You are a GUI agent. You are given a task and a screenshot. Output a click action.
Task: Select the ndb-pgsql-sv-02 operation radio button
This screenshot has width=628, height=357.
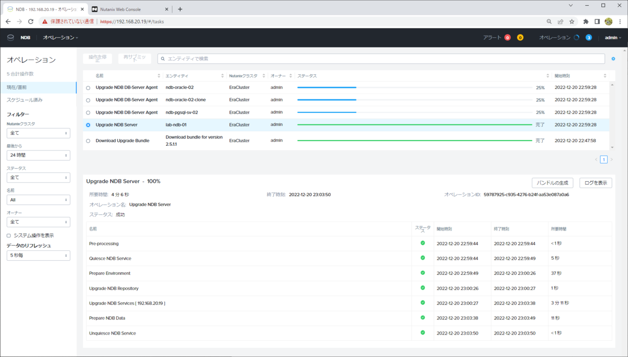(x=88, y=113)
